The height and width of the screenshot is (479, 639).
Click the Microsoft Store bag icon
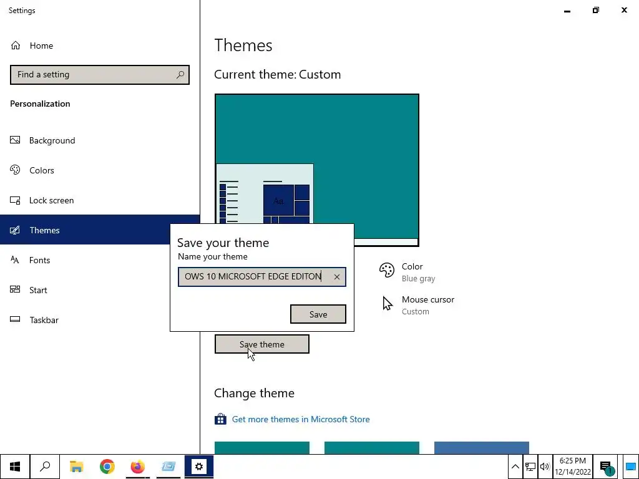pos(220,419)
